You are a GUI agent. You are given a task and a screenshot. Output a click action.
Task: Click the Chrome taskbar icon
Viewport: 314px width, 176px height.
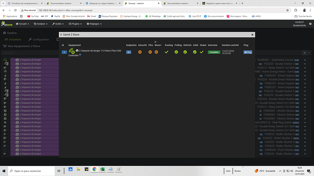94,169
